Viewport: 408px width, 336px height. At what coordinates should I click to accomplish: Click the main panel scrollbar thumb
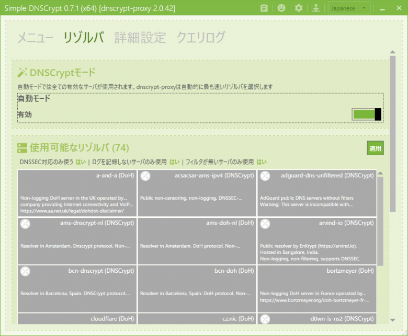[x=393, y=134]
